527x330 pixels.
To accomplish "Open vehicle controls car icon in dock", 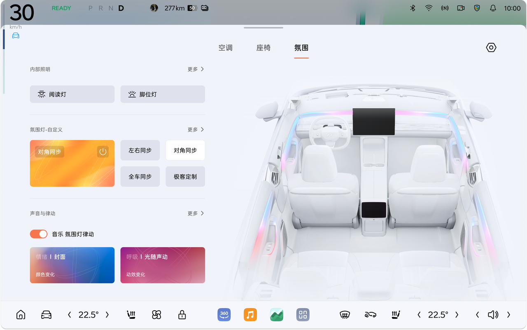I will point(46,315).
